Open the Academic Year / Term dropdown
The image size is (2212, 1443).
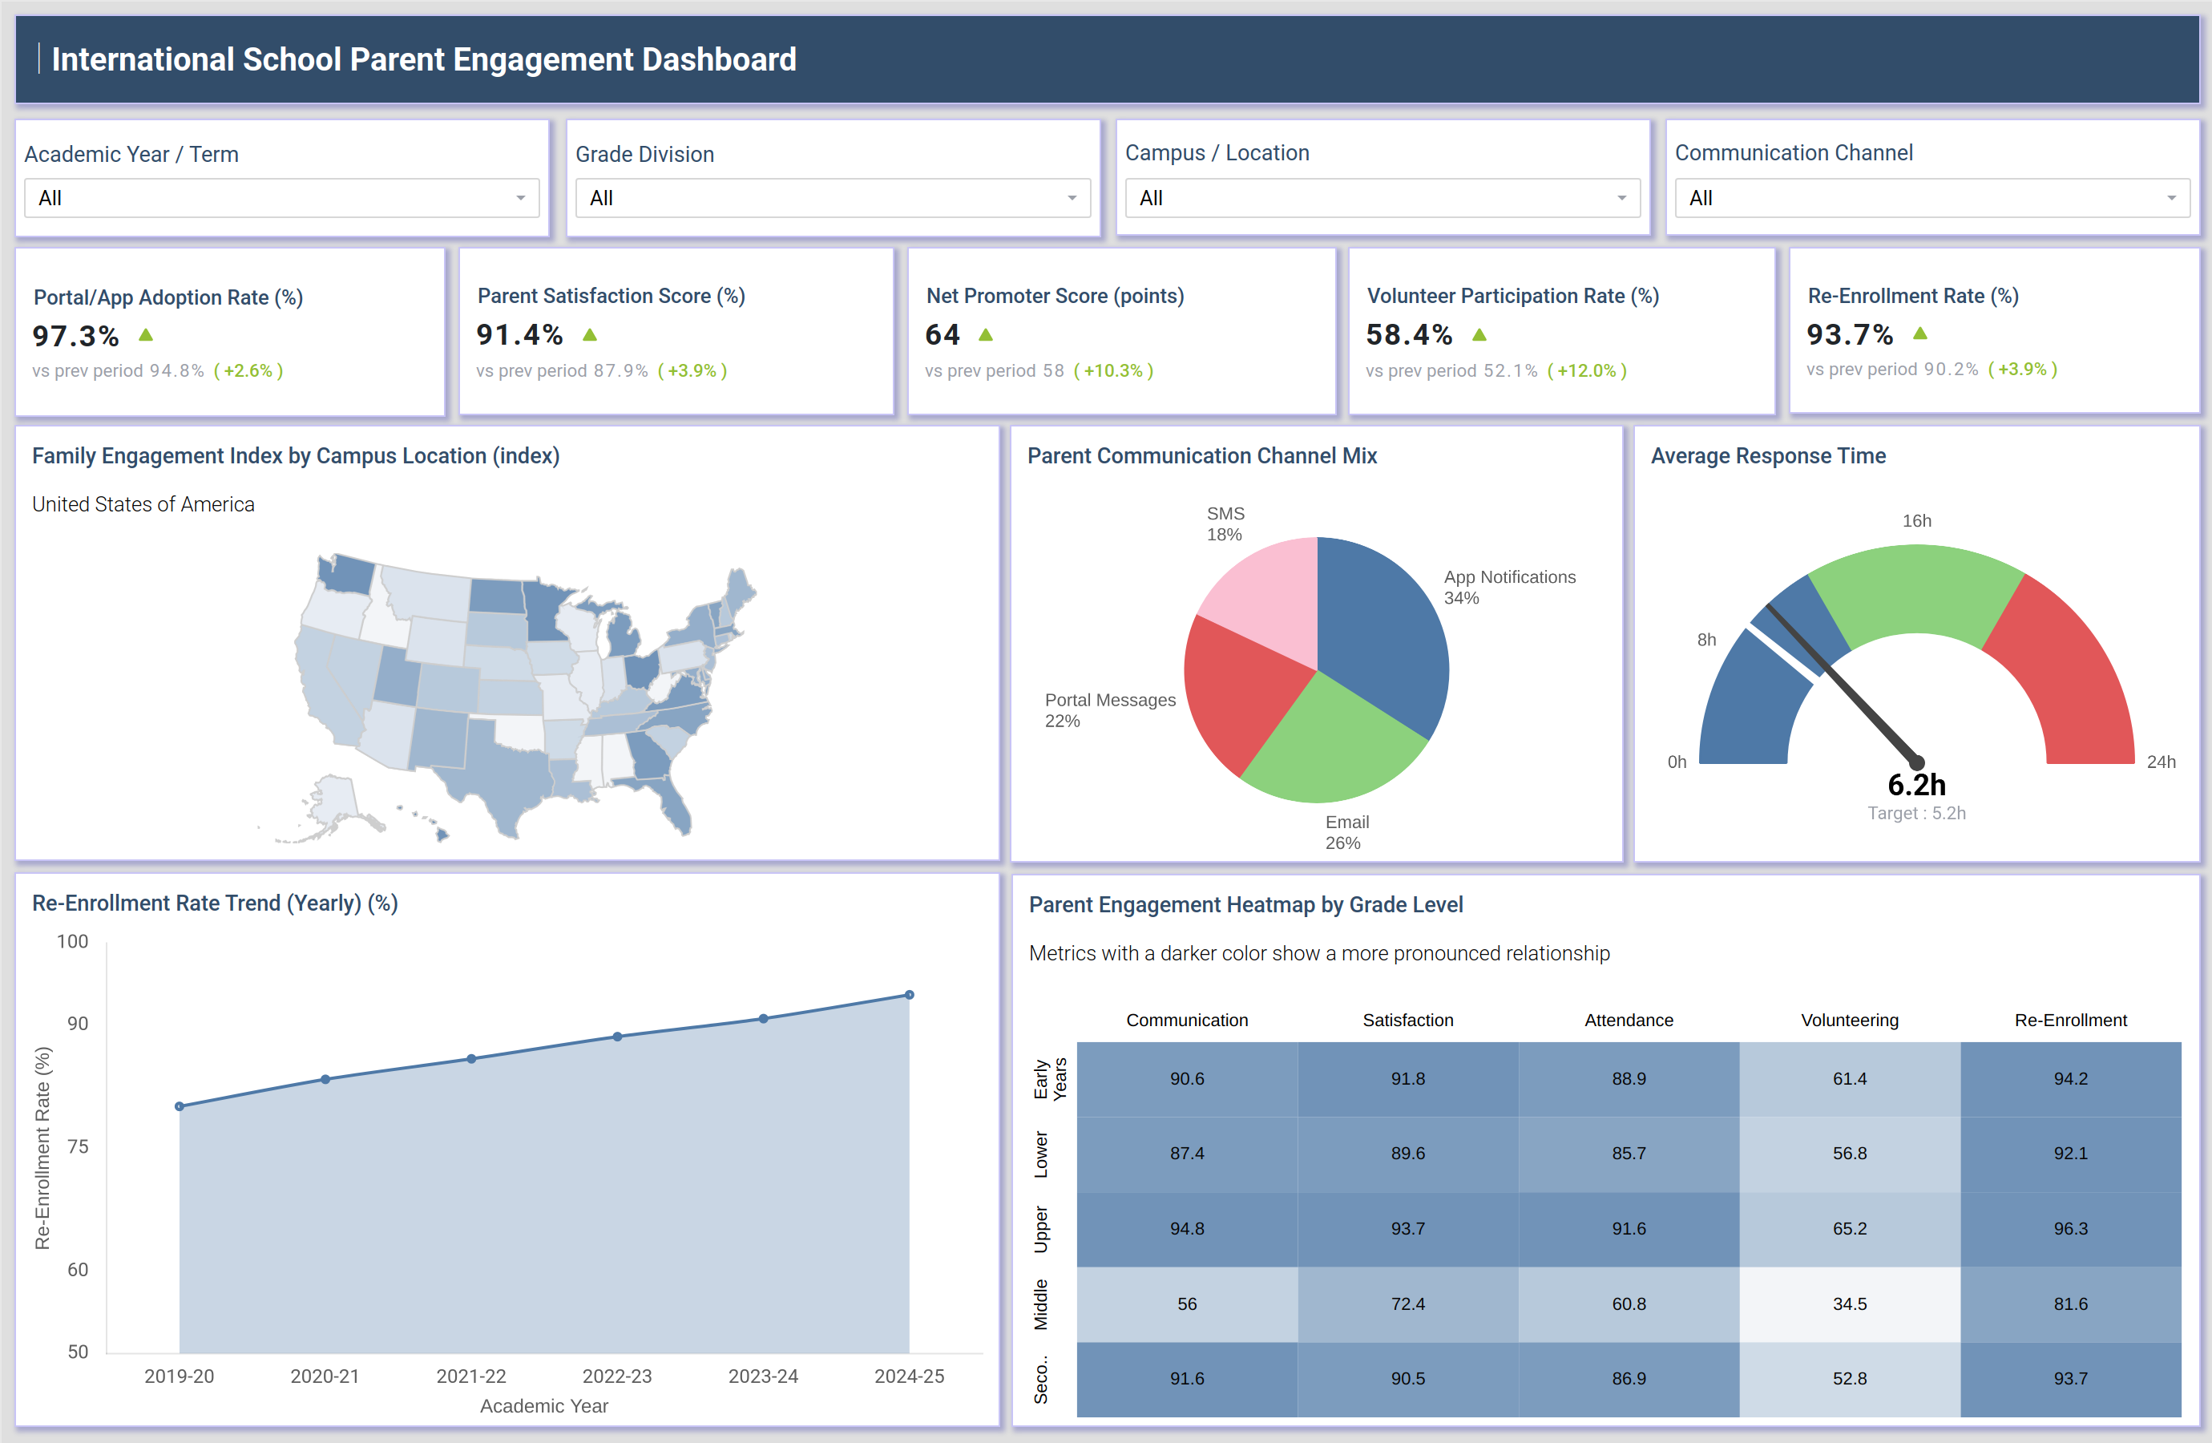click(281, 198)
